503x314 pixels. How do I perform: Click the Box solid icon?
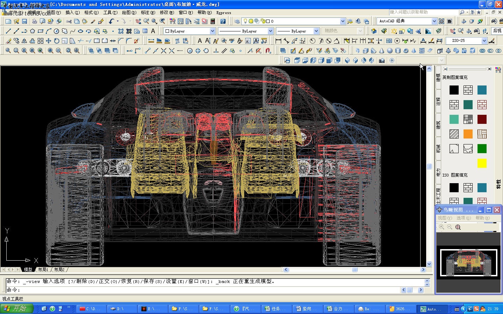[366, 51]
